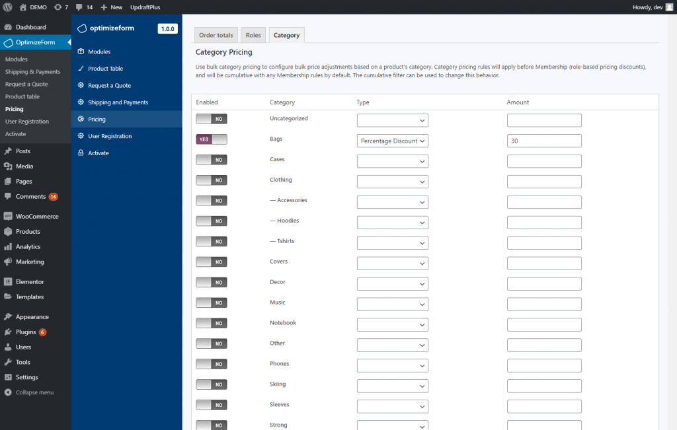The image size is (677, 430).
Task: Enable the Uncategorized category toggle
Action: pyautogui.click(x=212, y=119)
